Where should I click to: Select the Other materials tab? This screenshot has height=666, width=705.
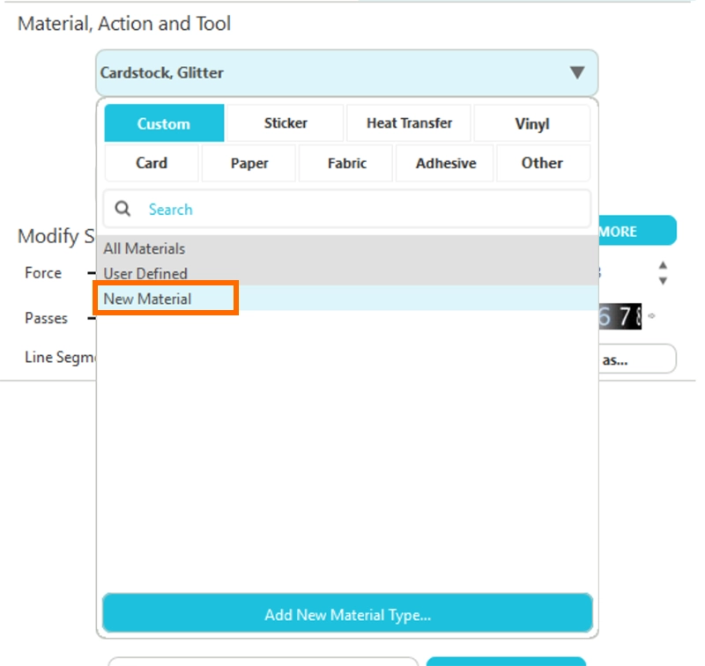coord(542,163)
